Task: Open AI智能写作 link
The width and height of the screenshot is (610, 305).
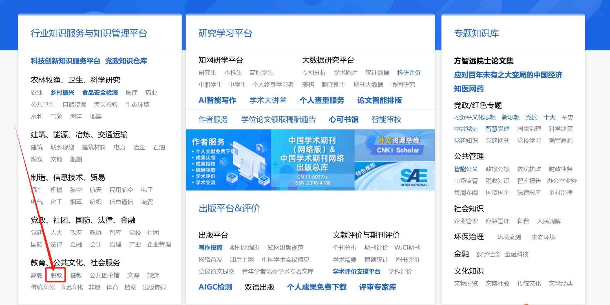Action: 217,100
